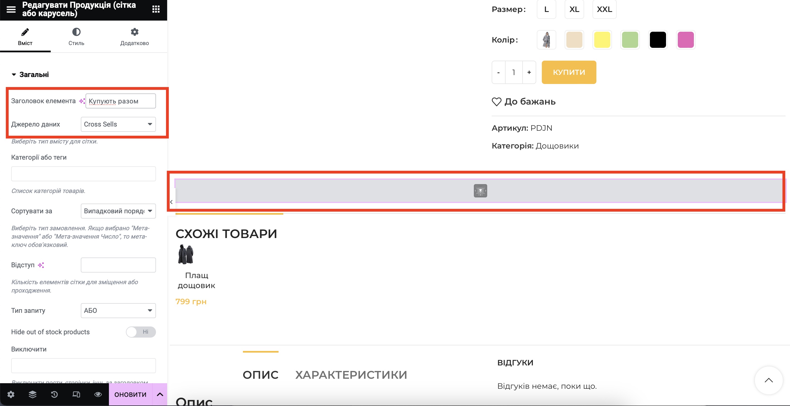
Task: Expand save options arrow beside ОНОВИТИ
Action: pyautogui.click(x=160, y=395)
